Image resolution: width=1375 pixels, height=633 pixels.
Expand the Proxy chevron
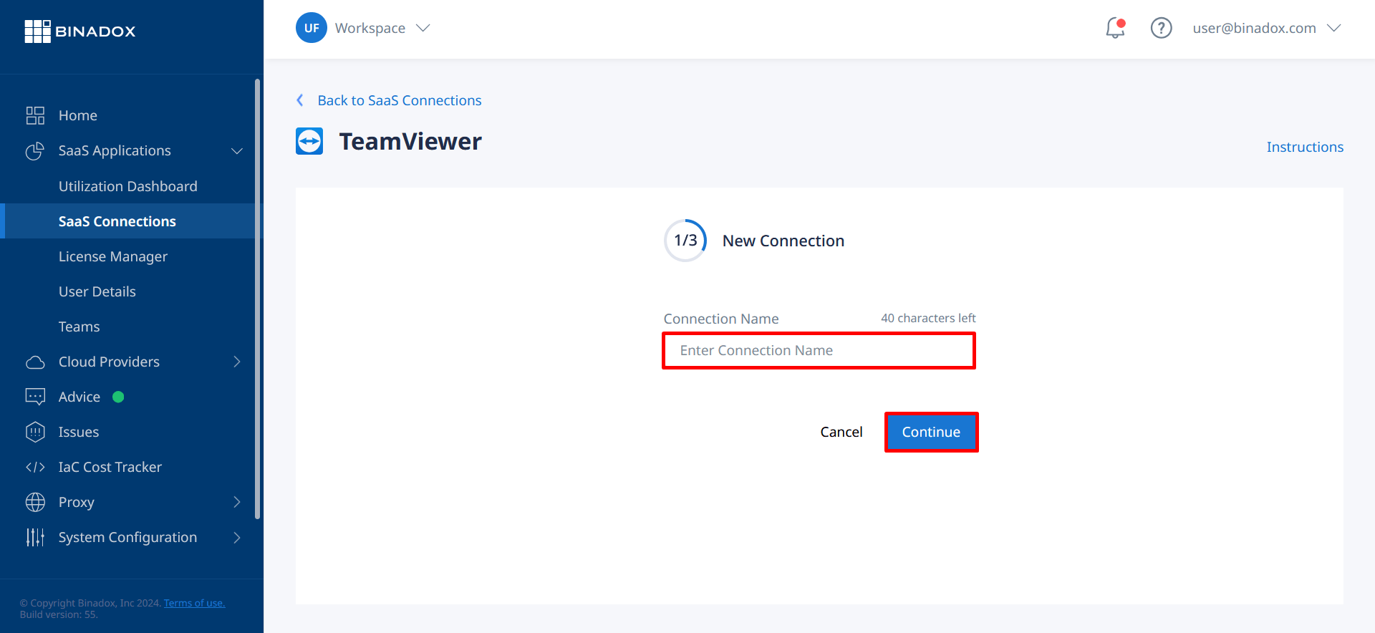tap(237, 502)
